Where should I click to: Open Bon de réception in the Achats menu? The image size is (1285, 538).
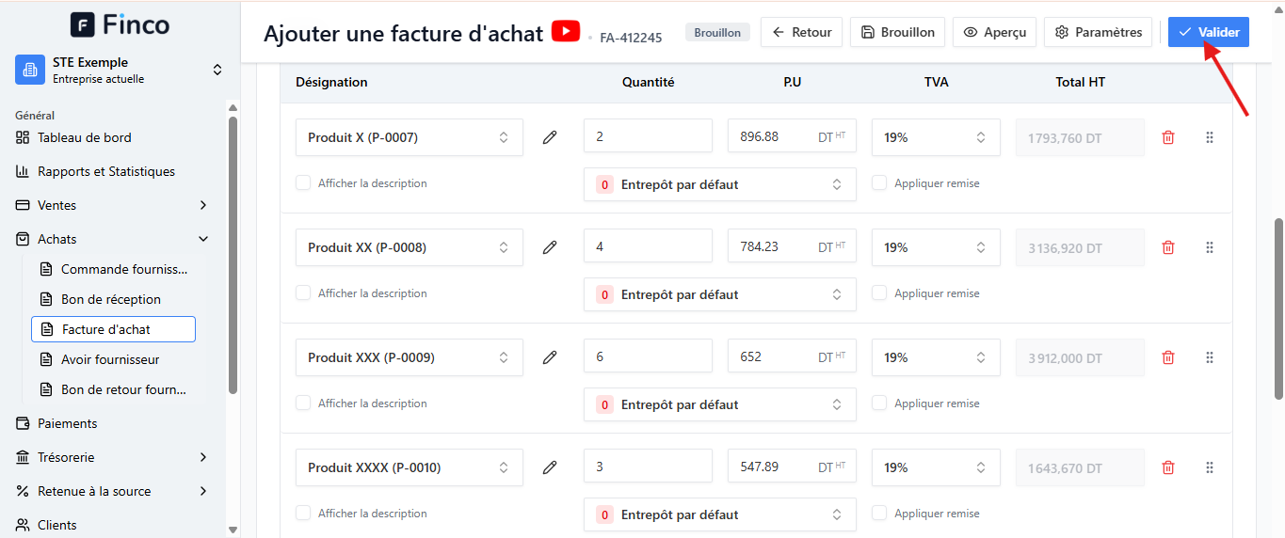[x=113, y=299]
